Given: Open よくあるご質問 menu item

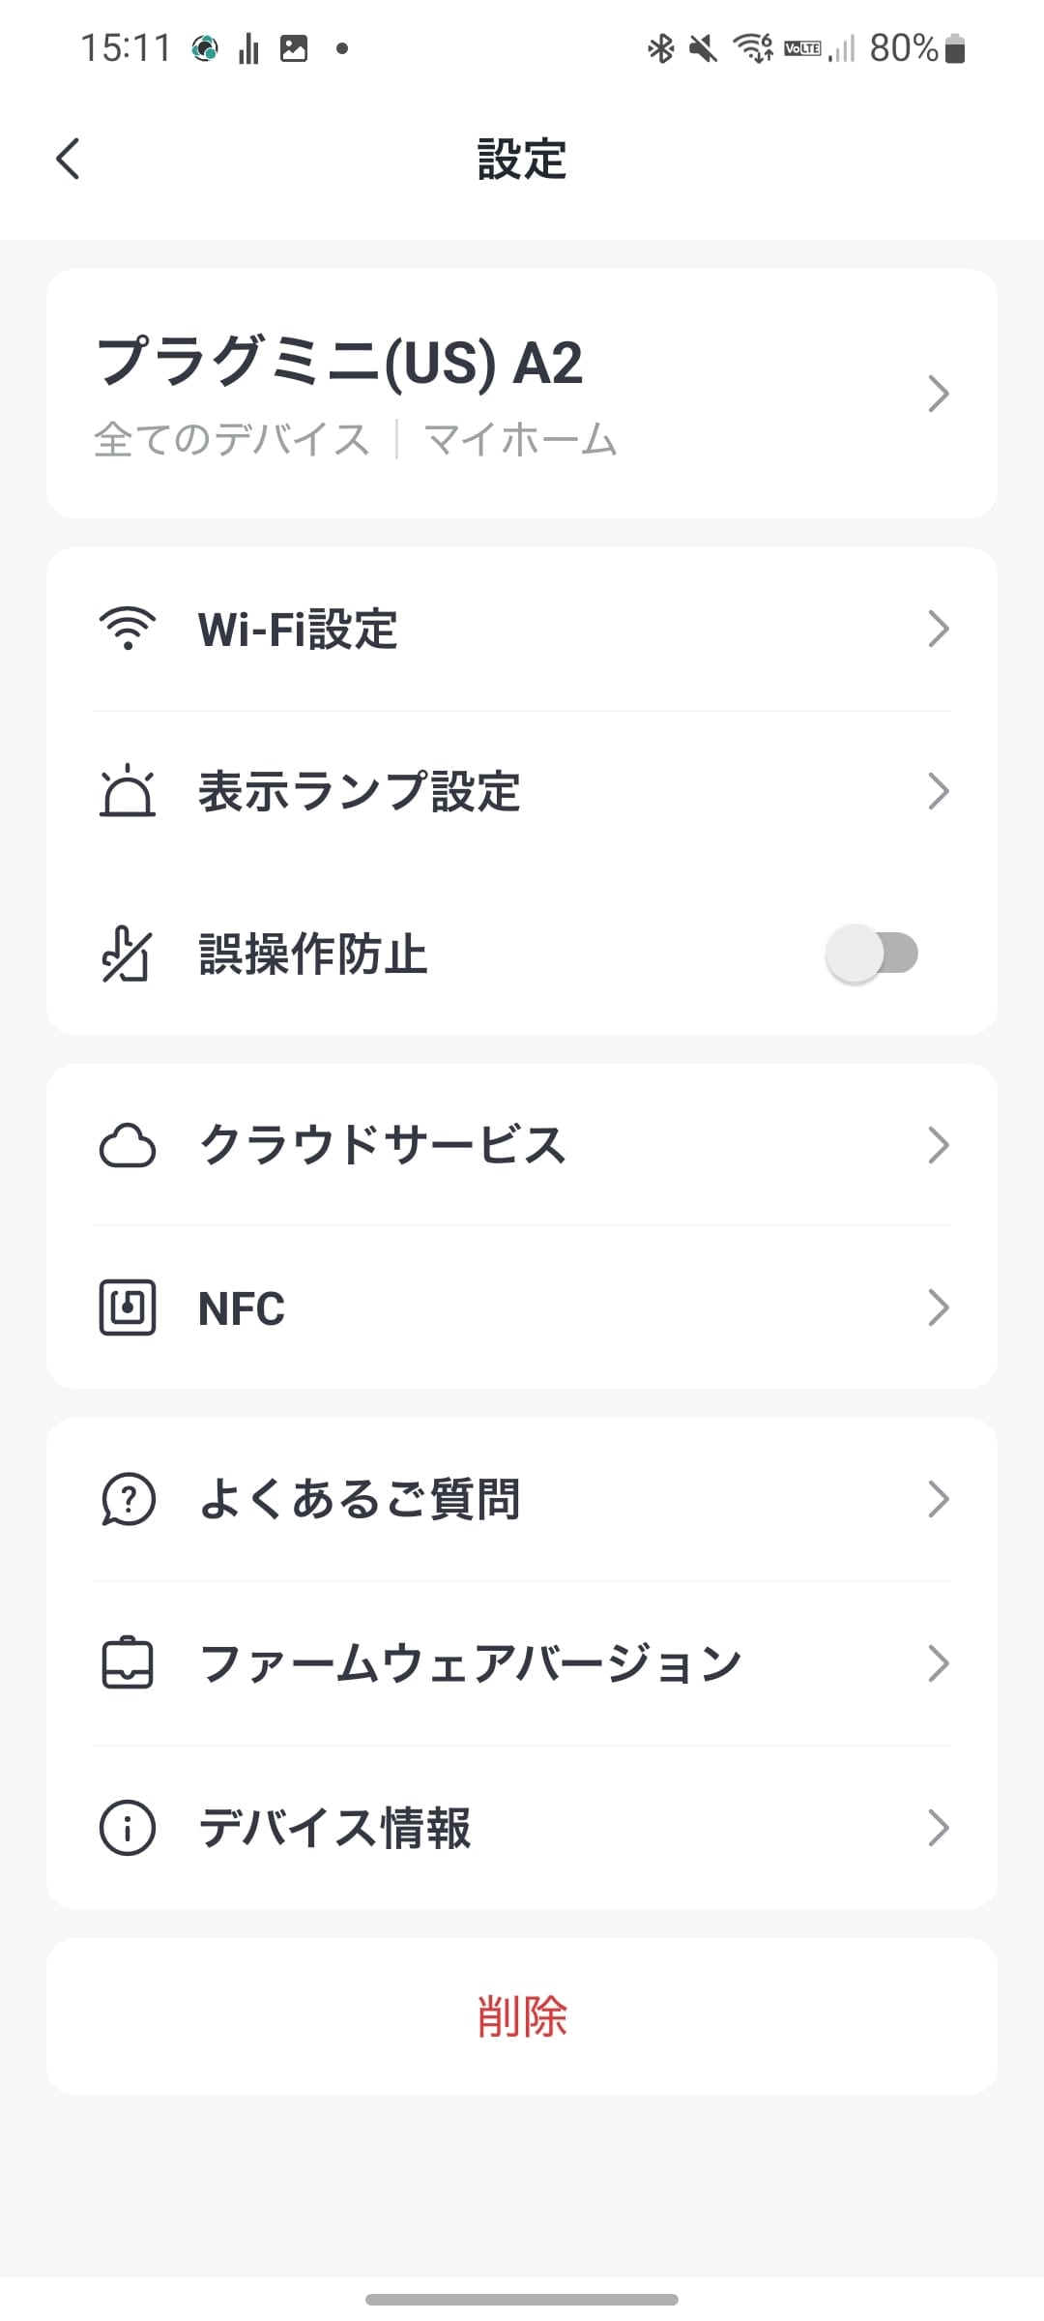Looking at the screenshot, I should [x=360, y=1499].
